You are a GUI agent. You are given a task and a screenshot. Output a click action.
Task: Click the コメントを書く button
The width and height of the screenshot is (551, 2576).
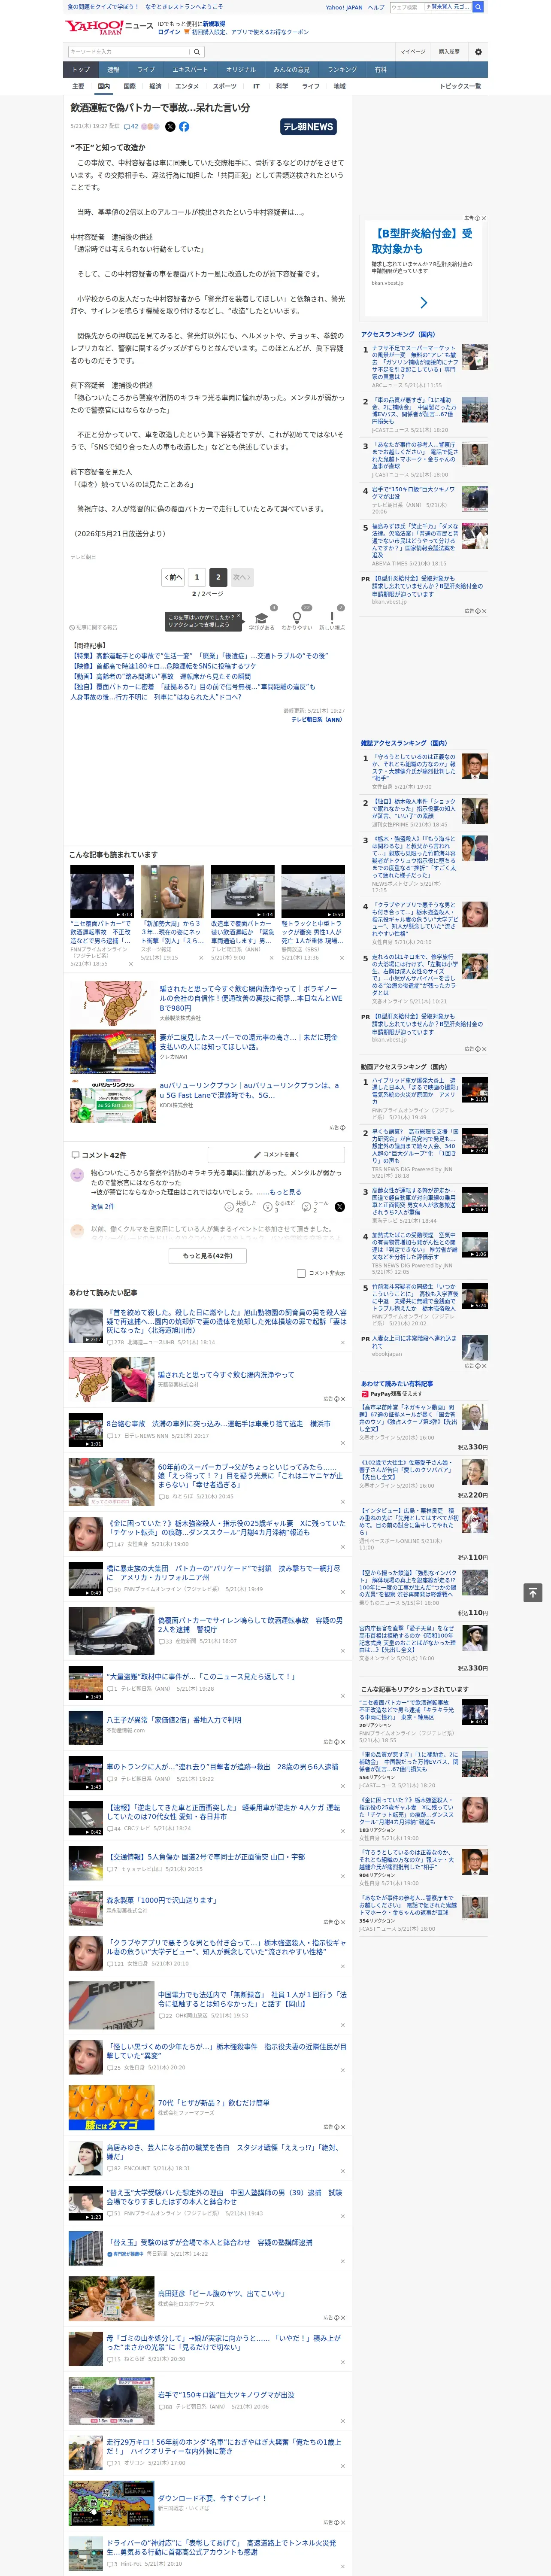coord(276,1154)
